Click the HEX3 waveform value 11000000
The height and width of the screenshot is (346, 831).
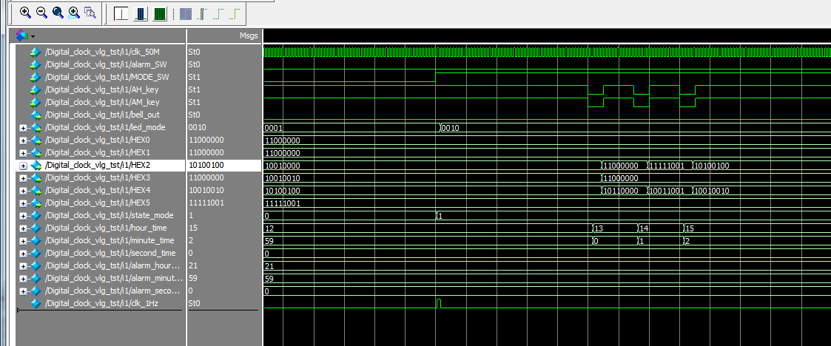click(x=621, y=178)
